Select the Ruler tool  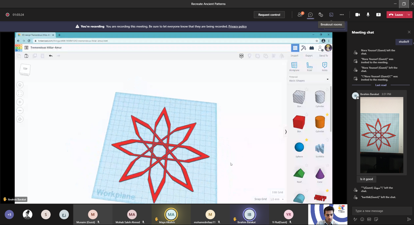[309, 67]
